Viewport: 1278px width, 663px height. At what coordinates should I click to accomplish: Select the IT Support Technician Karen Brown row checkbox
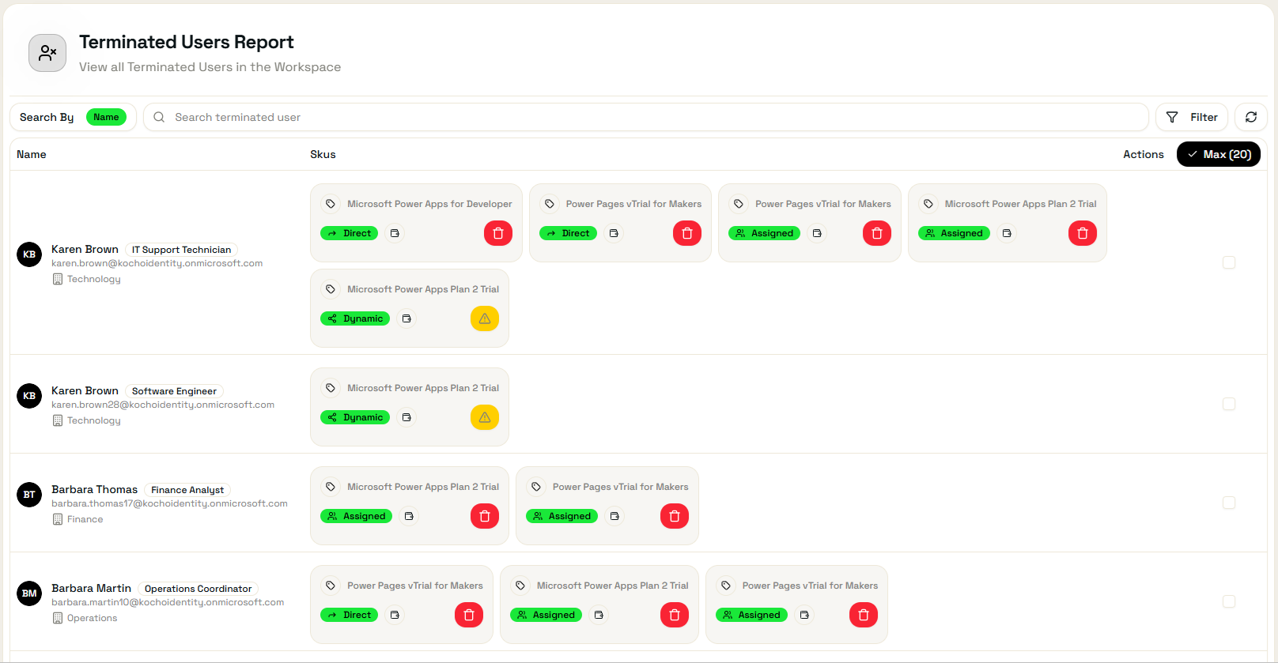click(x=1229, y=262)
